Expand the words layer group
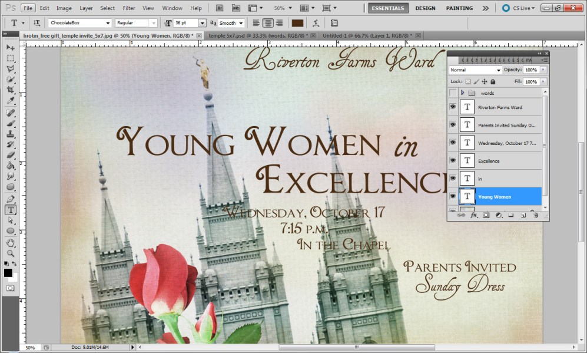The image size is (587, 353). pos(462,93)
